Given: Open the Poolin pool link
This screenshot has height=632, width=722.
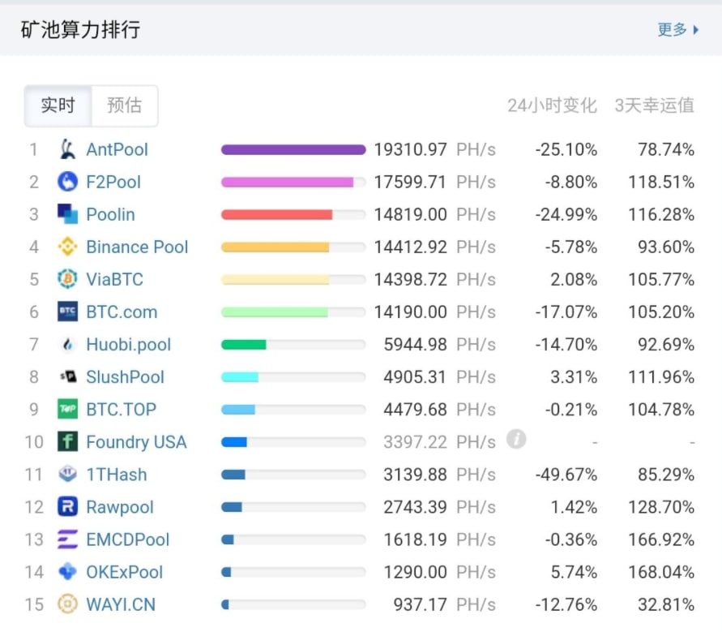Looking at the screenshot, I should click(x=110, y=214).
